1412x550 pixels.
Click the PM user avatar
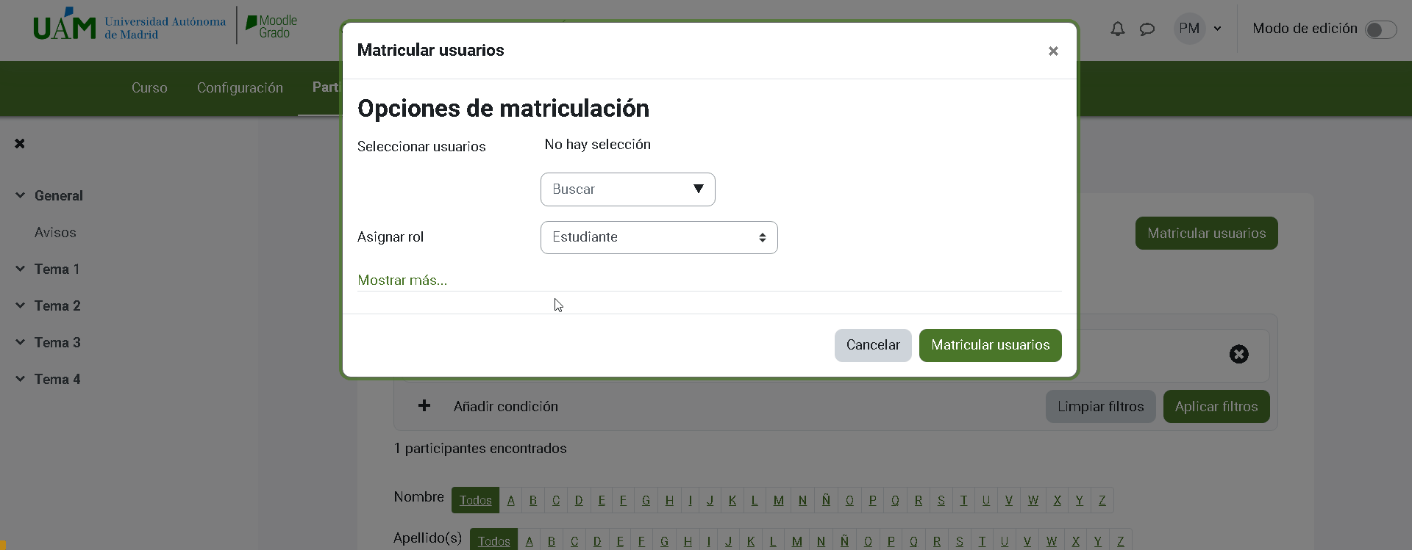(x=1189, y=29)
